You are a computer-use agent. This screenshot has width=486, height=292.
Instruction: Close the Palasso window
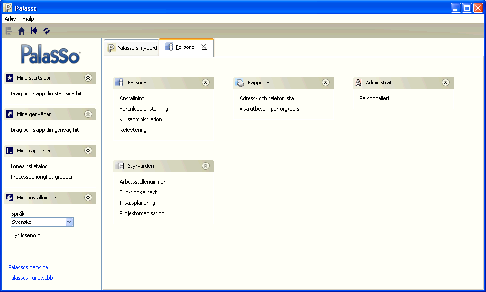click(478, 8)
